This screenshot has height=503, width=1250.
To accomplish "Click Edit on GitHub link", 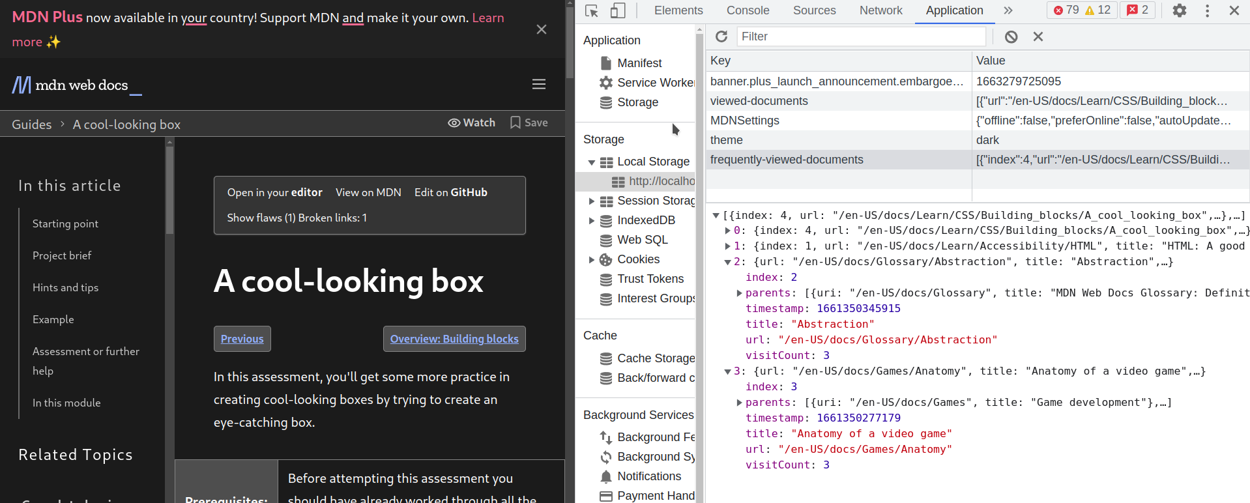I will pyautogui.click(x=451, y=192).
